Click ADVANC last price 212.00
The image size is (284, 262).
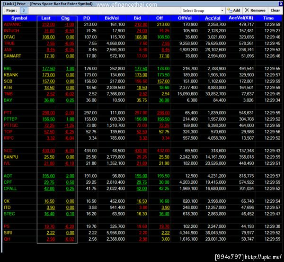click(x=48, y=24)
